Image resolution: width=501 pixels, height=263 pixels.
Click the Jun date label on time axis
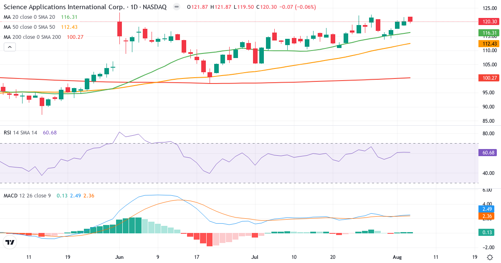(x=119, y=257)
